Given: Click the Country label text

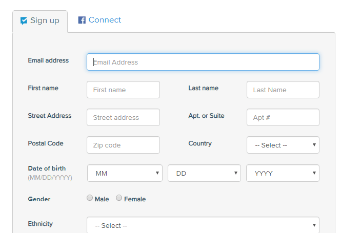Looking at the screenshot, I should click(200, 143).
